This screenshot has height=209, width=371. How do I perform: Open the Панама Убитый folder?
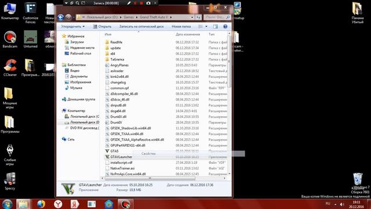click(x=357, y=13)
